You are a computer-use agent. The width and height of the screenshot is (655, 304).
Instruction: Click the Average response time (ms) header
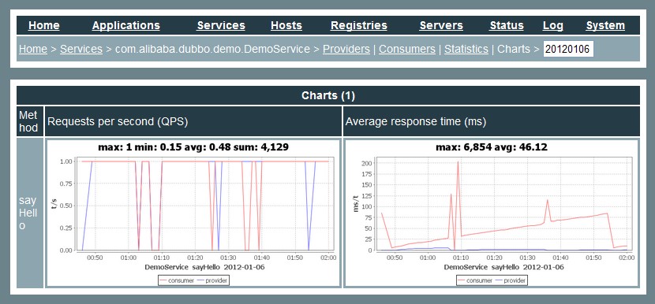tap(491, 121)
